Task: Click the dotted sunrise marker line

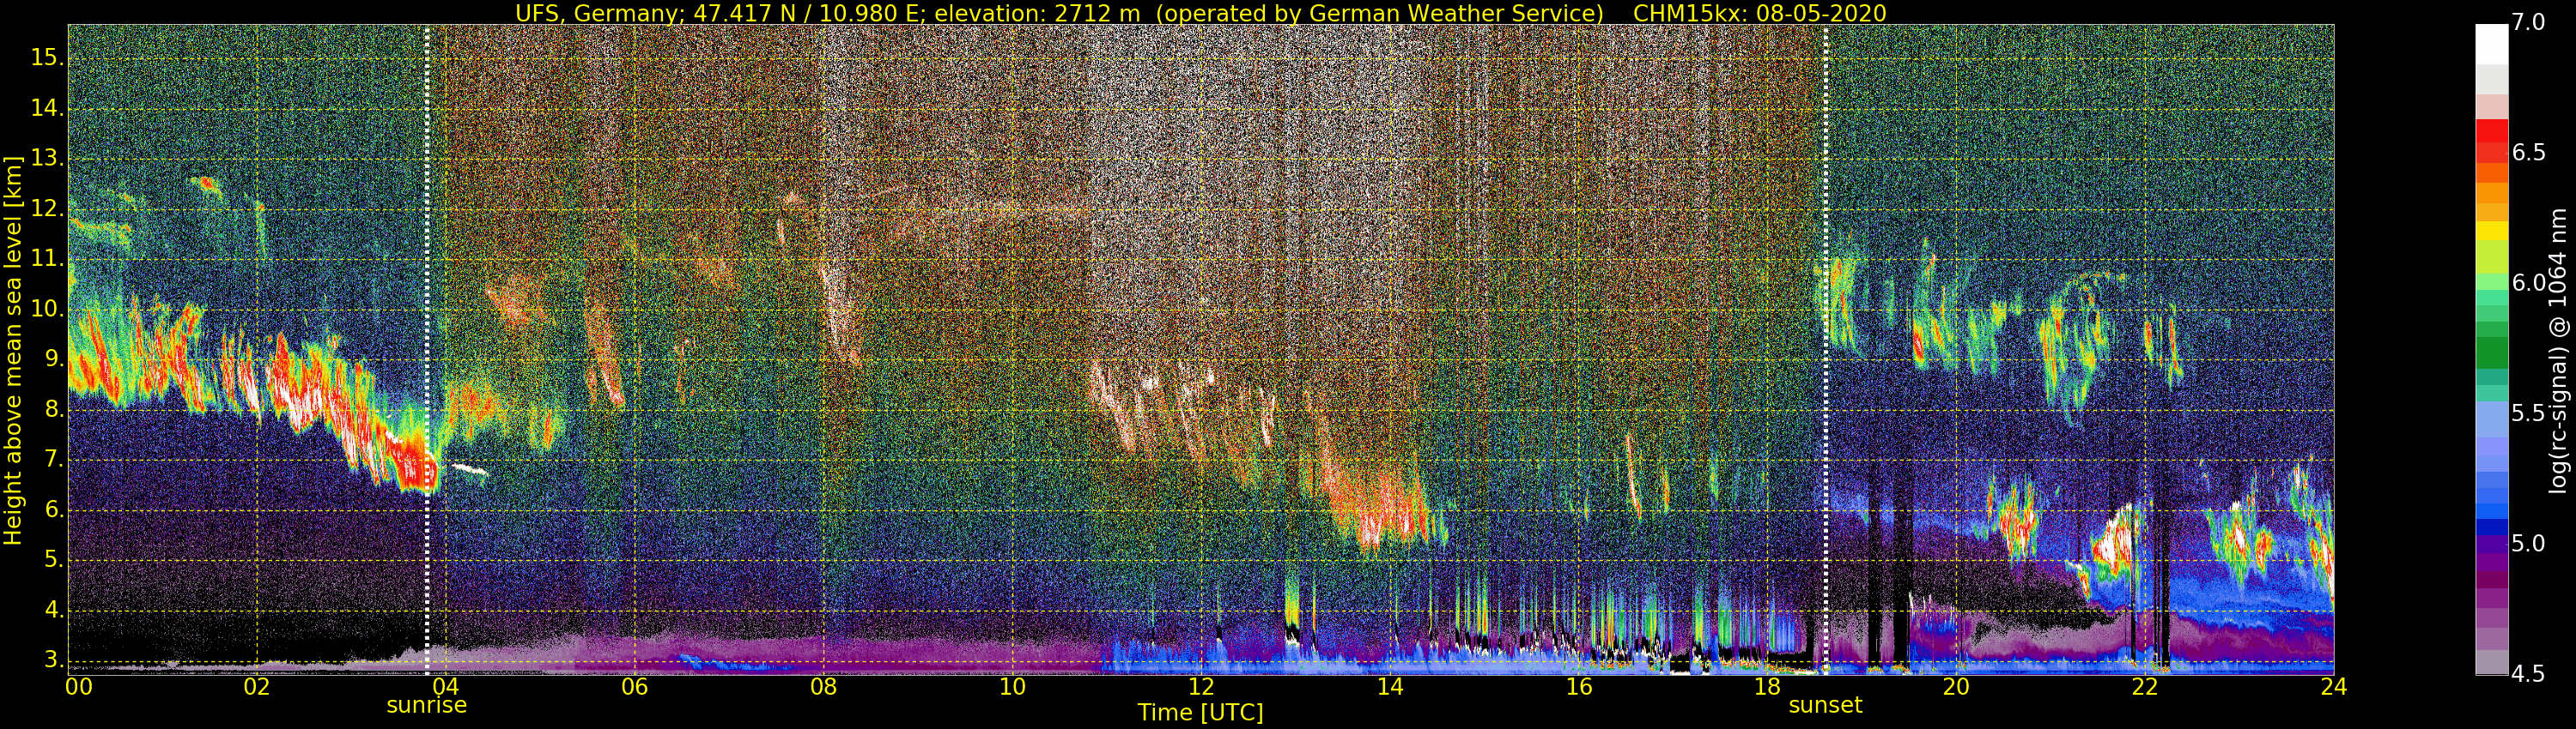Action: [427, 350]
